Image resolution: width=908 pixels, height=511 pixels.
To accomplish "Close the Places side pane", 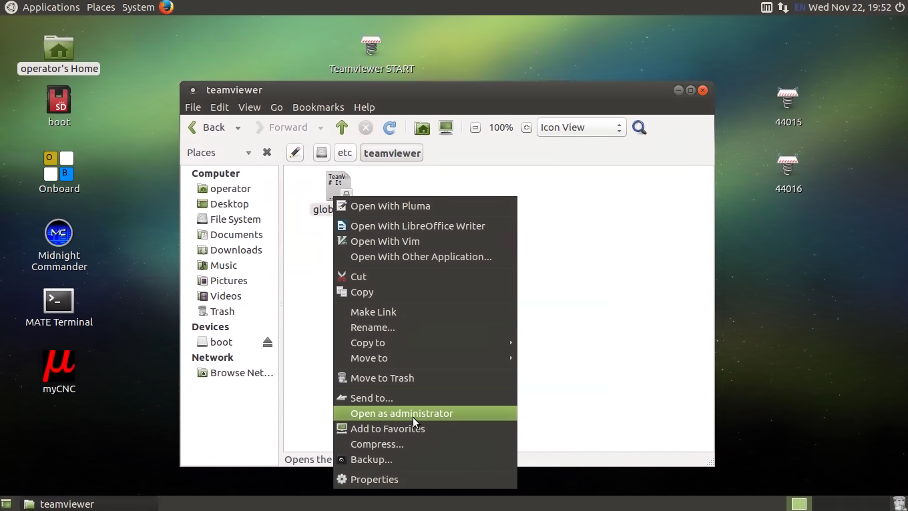I will pos(267,153).
